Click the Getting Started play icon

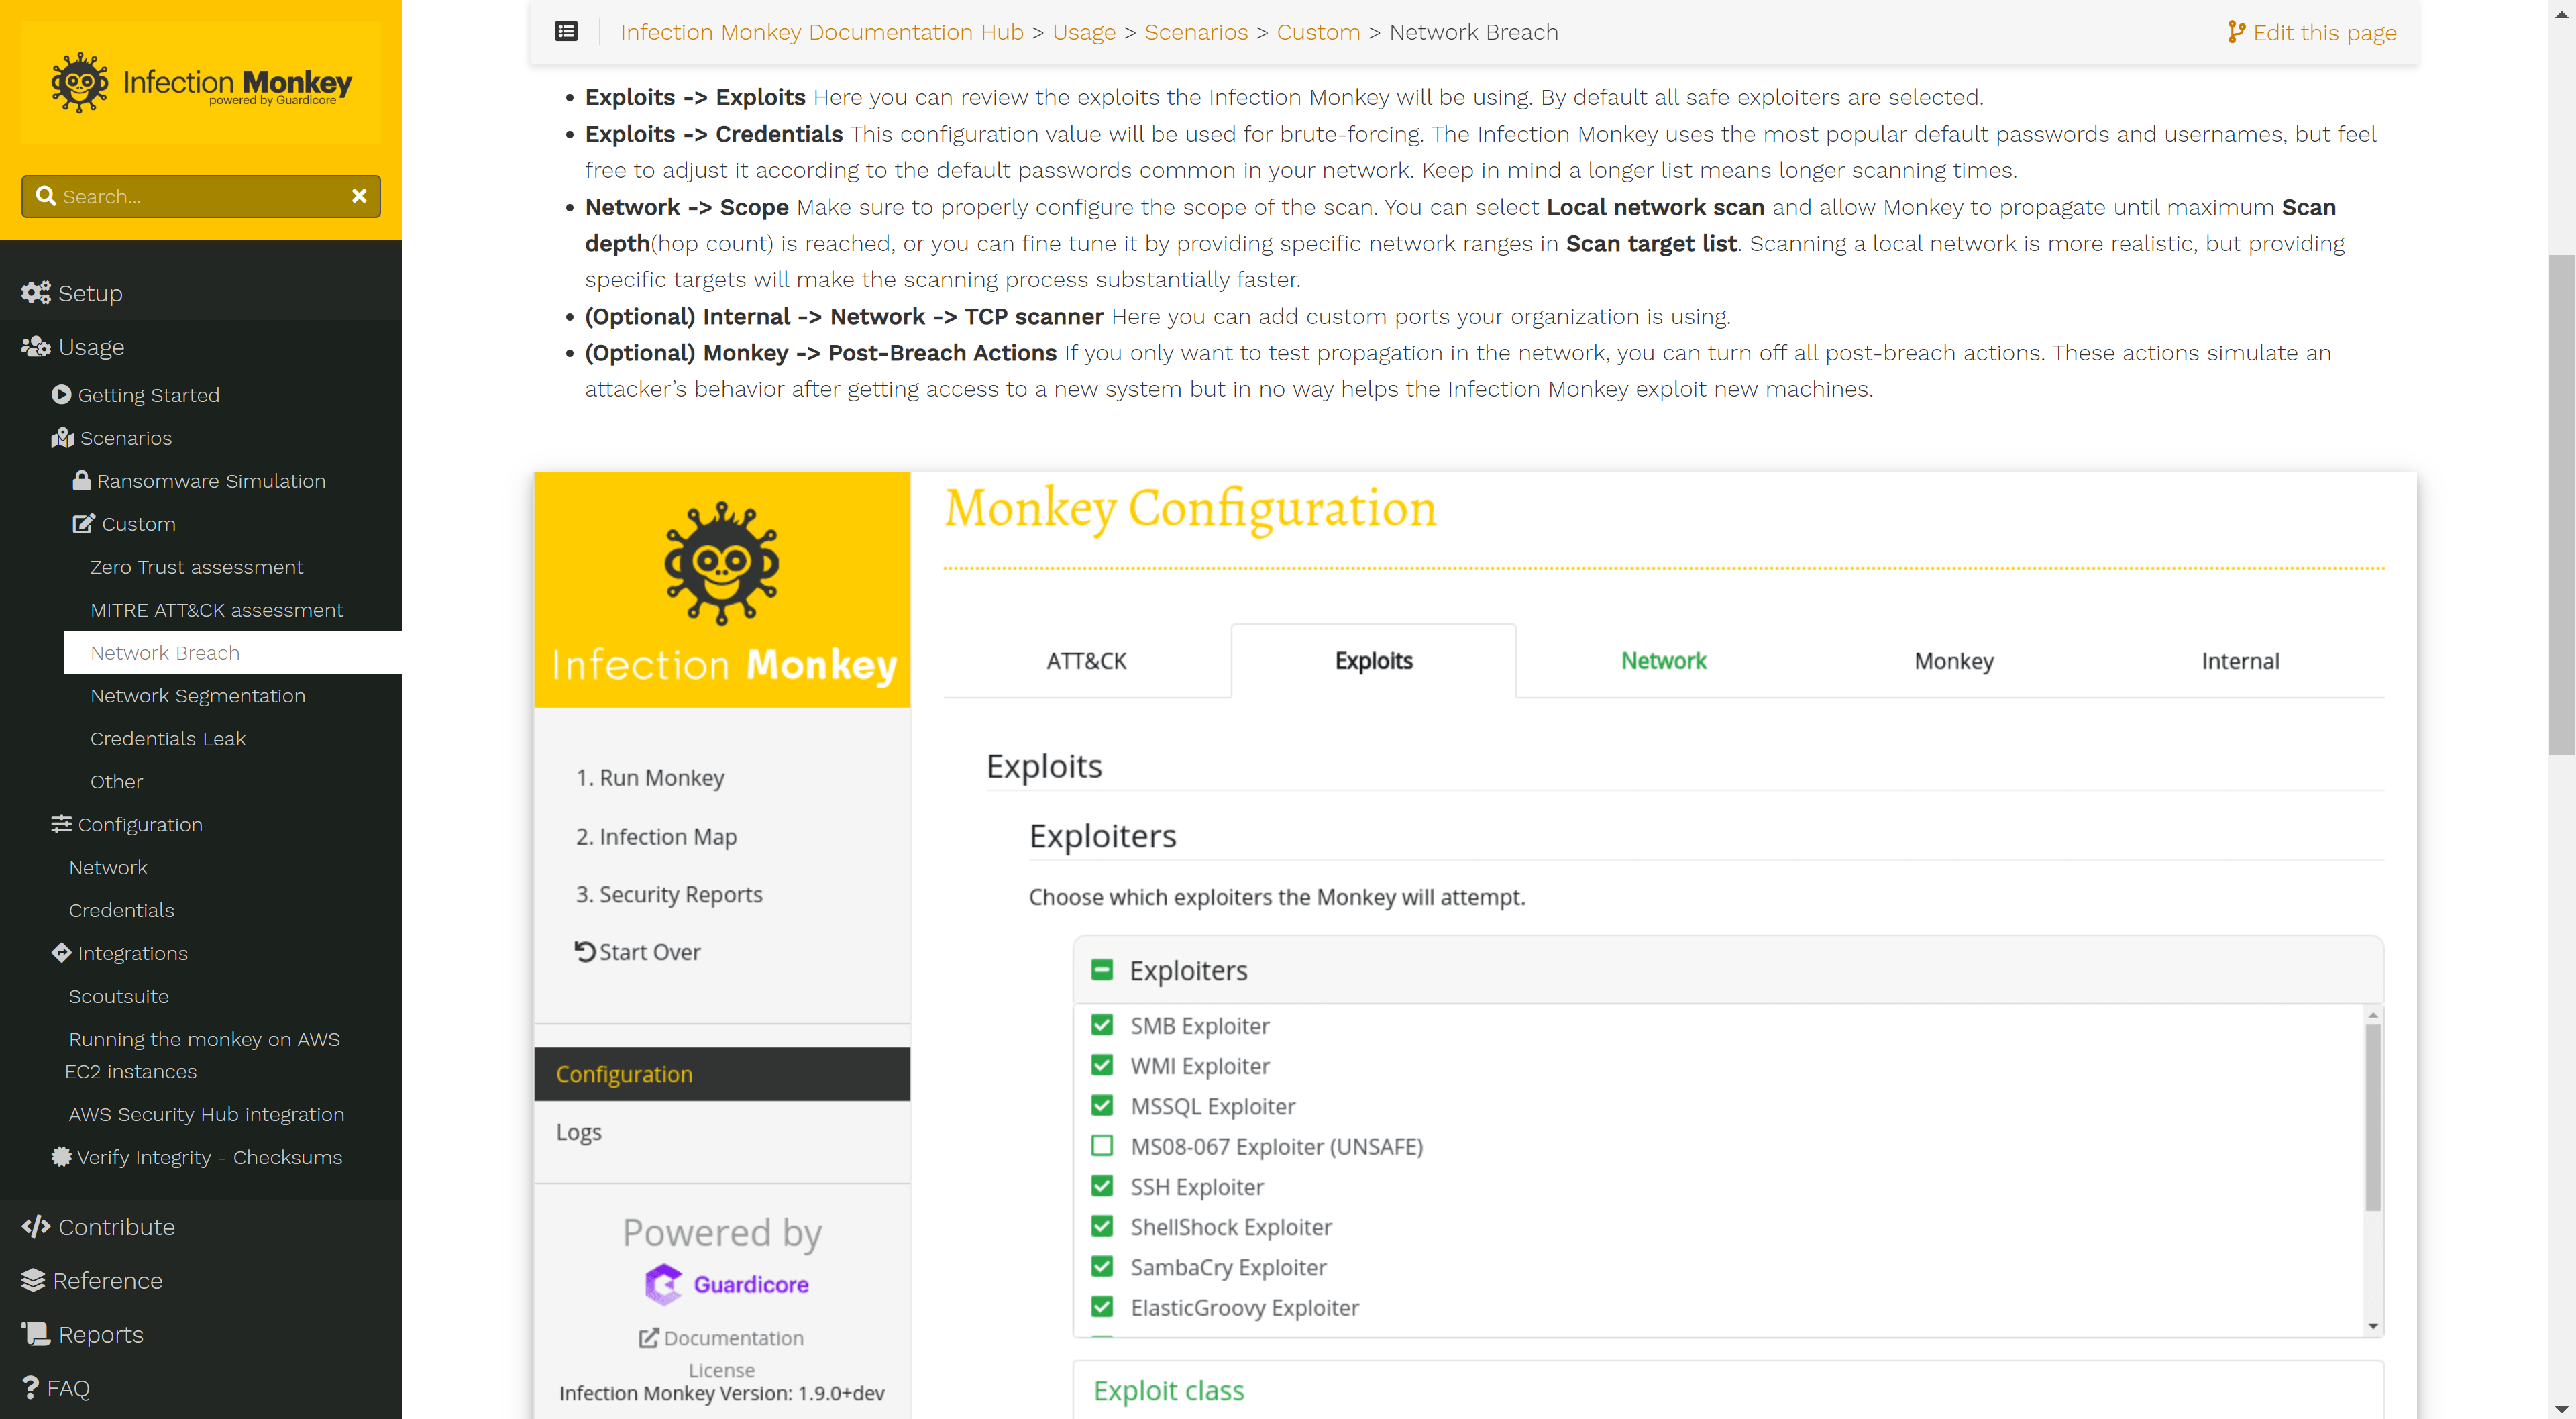pyautogui.click(x=61, y=395)
